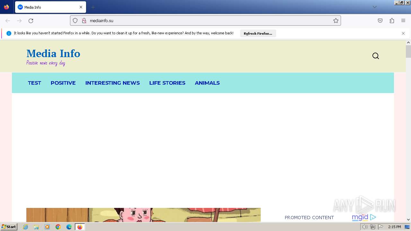Launch Microsoft Edge from taskbar
Image resolution: width=411 pixels, height=231 pixels.
click(x=69, y=227)
